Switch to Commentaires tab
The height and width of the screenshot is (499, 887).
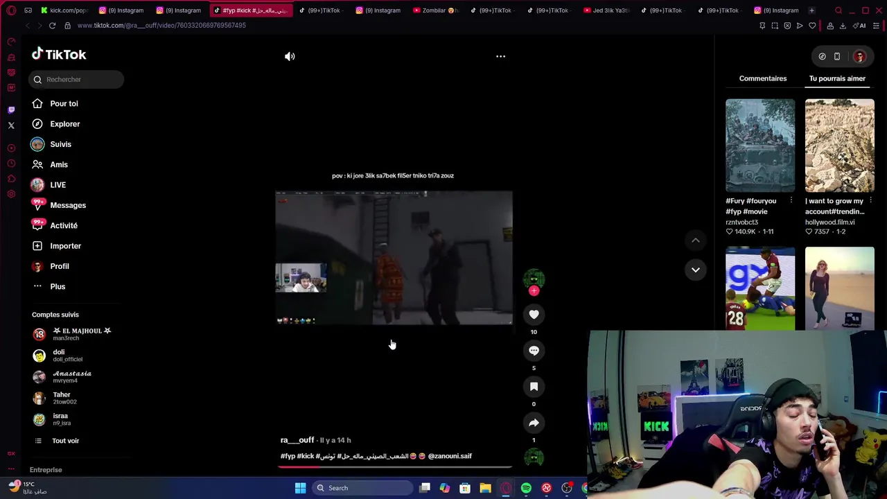click(x=762, y=78)
